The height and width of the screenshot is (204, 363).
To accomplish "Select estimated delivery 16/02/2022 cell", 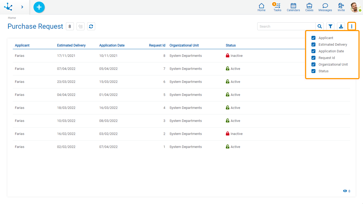I will click(66, 134).
